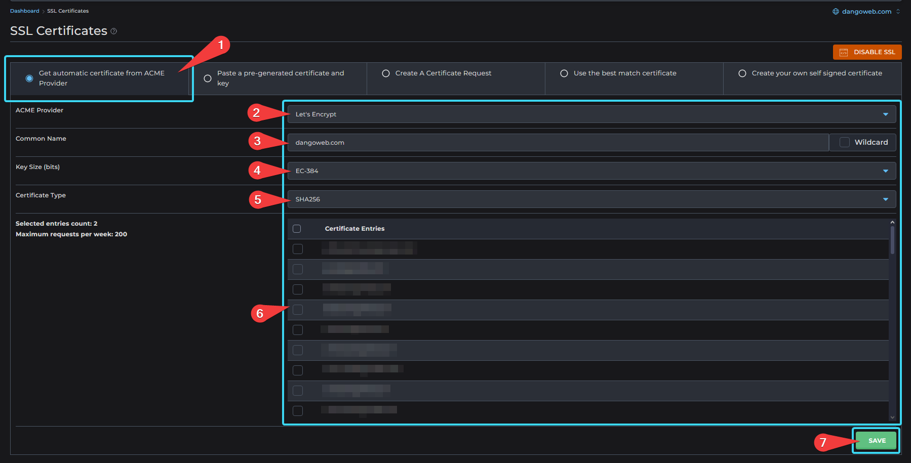Click the green SAVE button
Image resolution: width=911 pixels, height=463 pixels.
pos(877,441)
